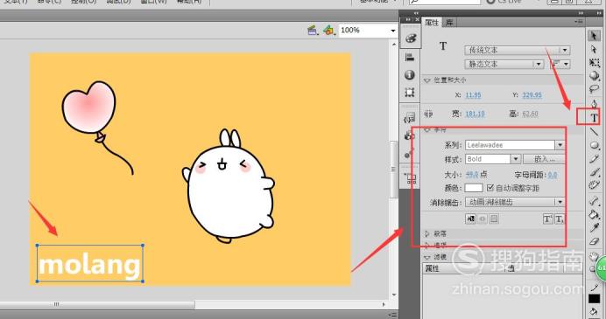The width and height of the screenshot is (606, 319).
Task: Collapse the character section
Action: [427, 130]
